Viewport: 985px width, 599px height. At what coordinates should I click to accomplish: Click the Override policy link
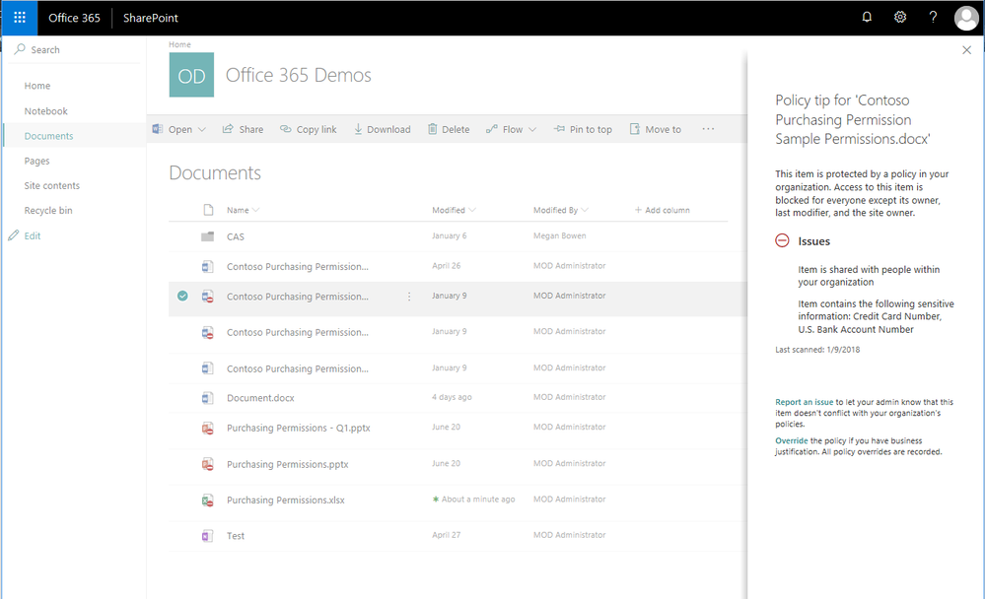click(x=792, y=440)
